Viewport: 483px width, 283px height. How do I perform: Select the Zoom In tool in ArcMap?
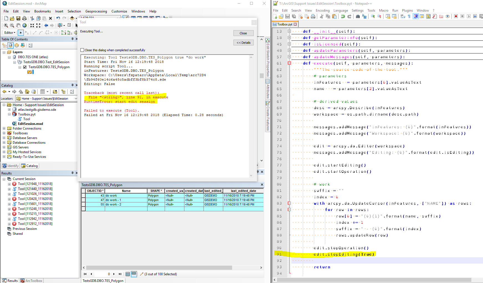coord(6,25)
